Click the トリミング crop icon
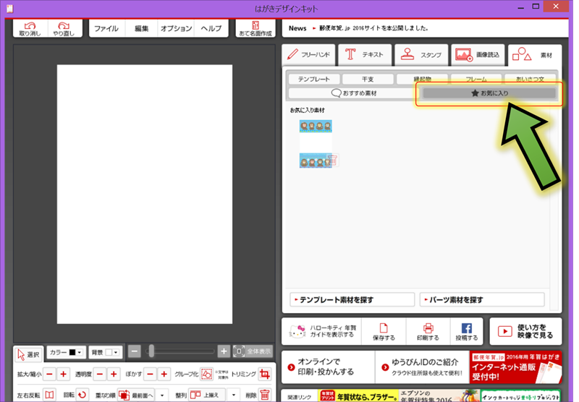Viewport: 579px width, 402px height. click(265, 374)
